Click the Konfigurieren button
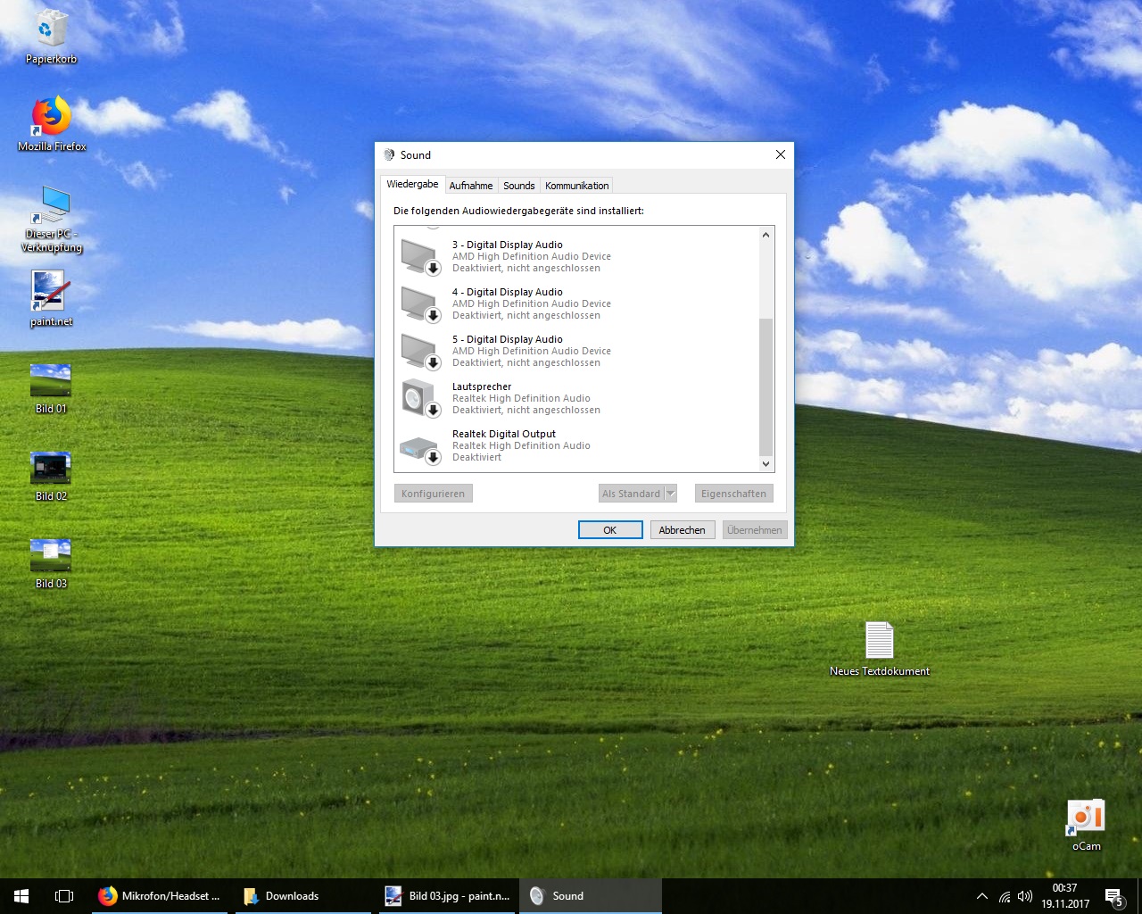Screen dimensions: 1142x914 [434, 494]
